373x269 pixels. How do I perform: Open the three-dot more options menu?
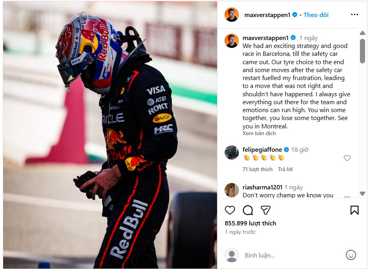pyautogui.click(x=354, y=15)
